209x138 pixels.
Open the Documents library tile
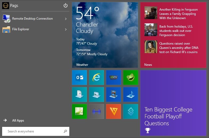pyautogui.click(x=79, y=94)
